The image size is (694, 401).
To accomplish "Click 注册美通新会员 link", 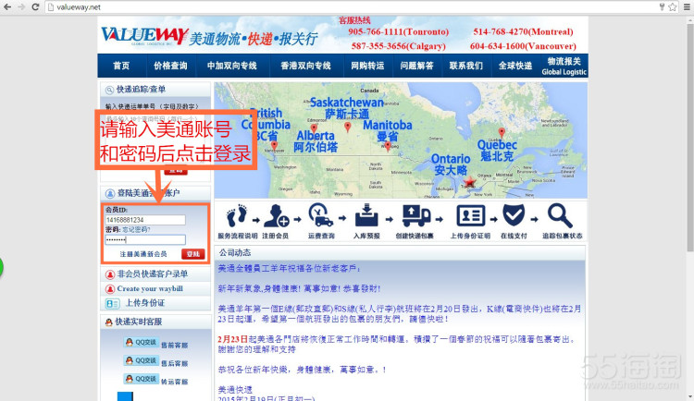I will (143, 254).
